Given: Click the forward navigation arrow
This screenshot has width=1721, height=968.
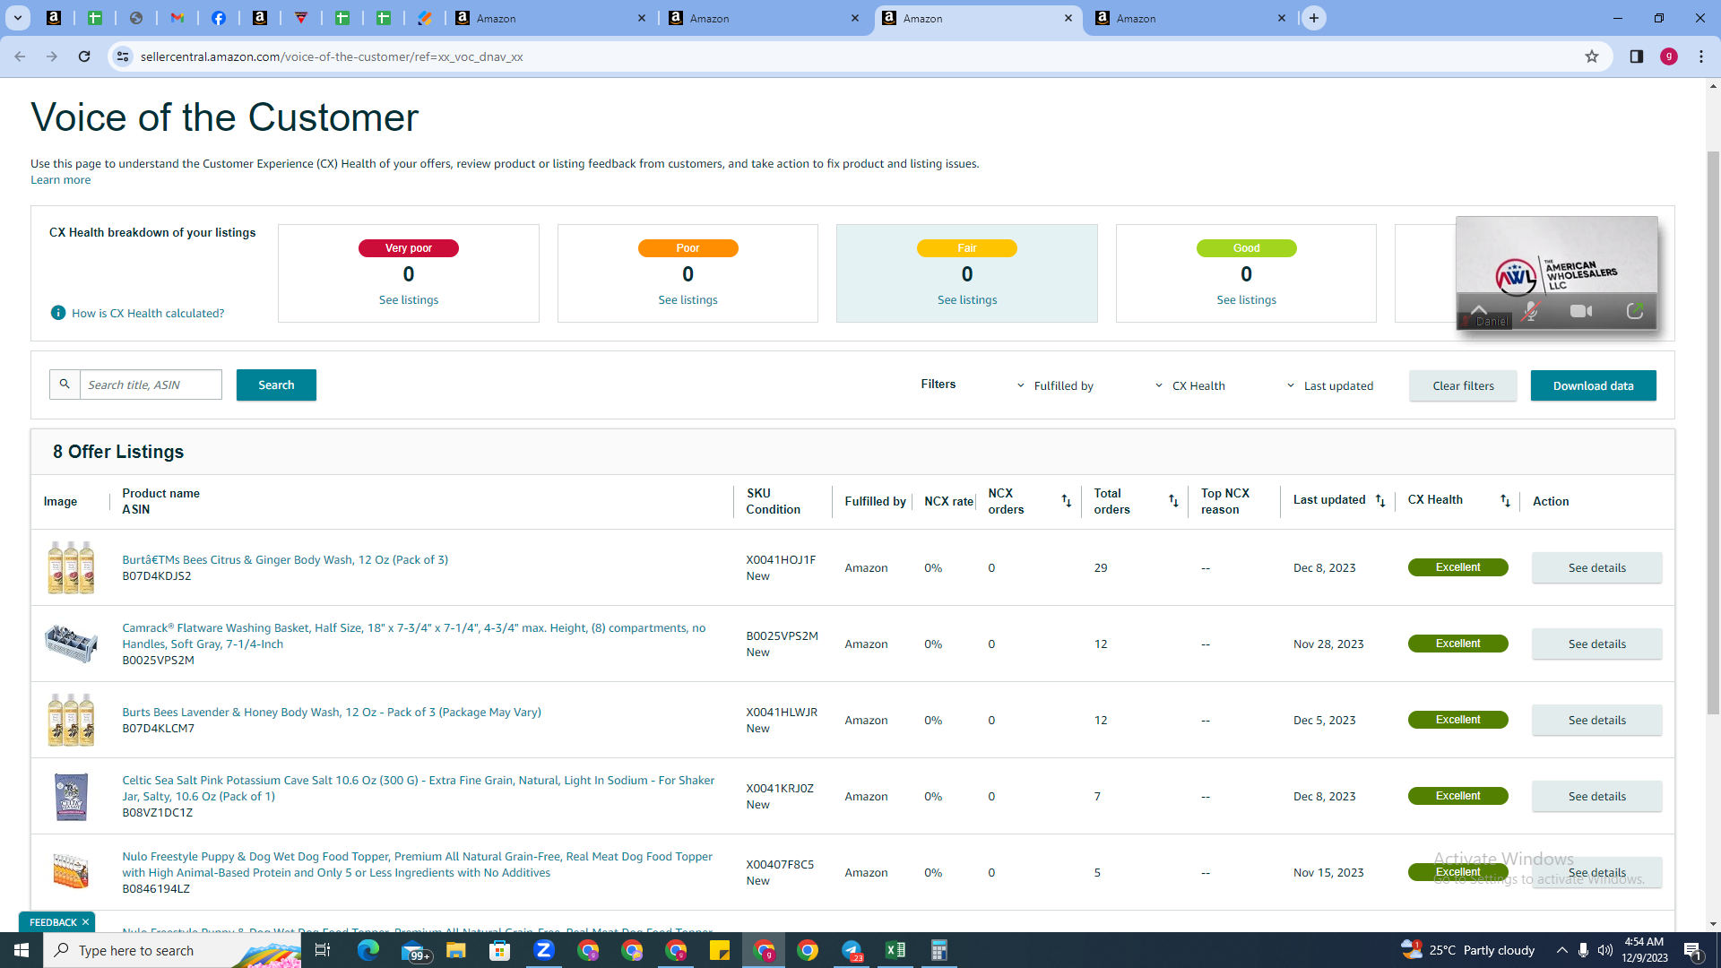Looking at the screenshot, I should 52,56.
